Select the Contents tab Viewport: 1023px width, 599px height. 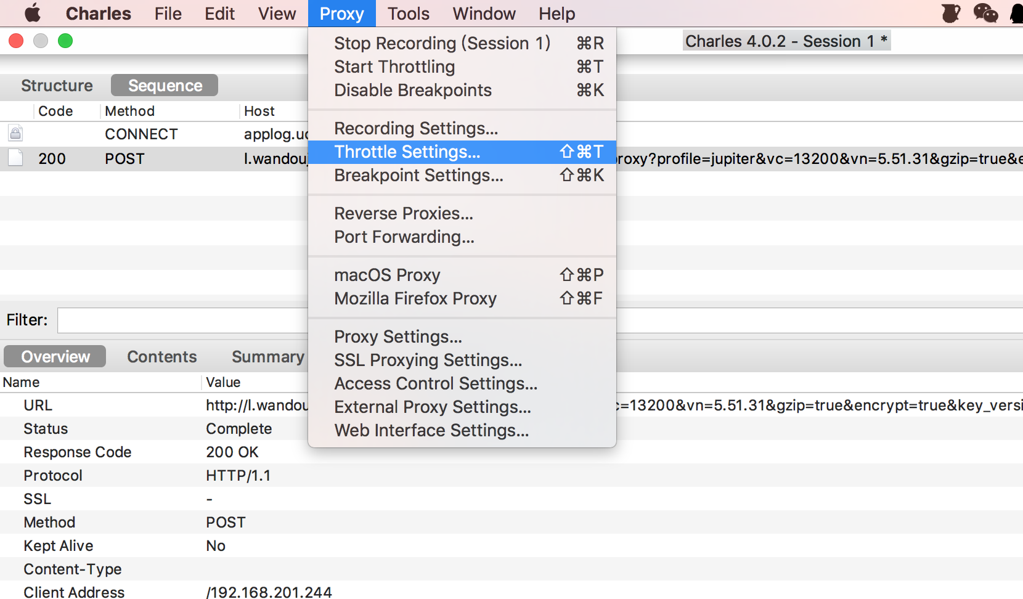pos(162,357)
